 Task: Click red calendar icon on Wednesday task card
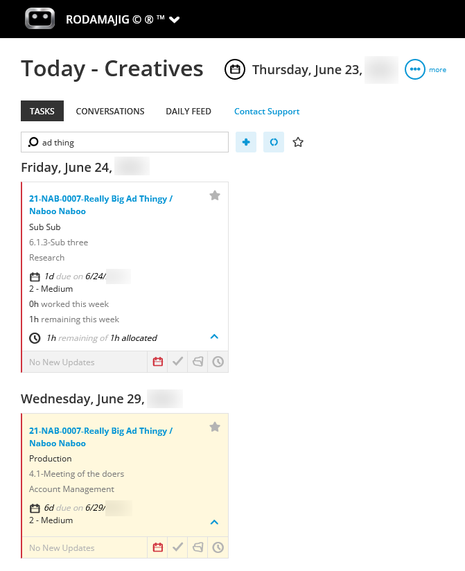click(x=158, y=547)
